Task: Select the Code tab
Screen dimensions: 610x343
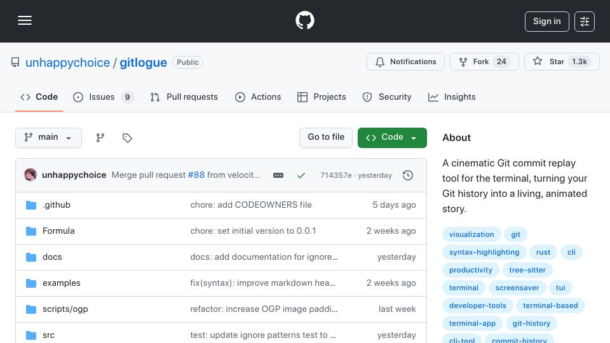Action: pos(39,97)
